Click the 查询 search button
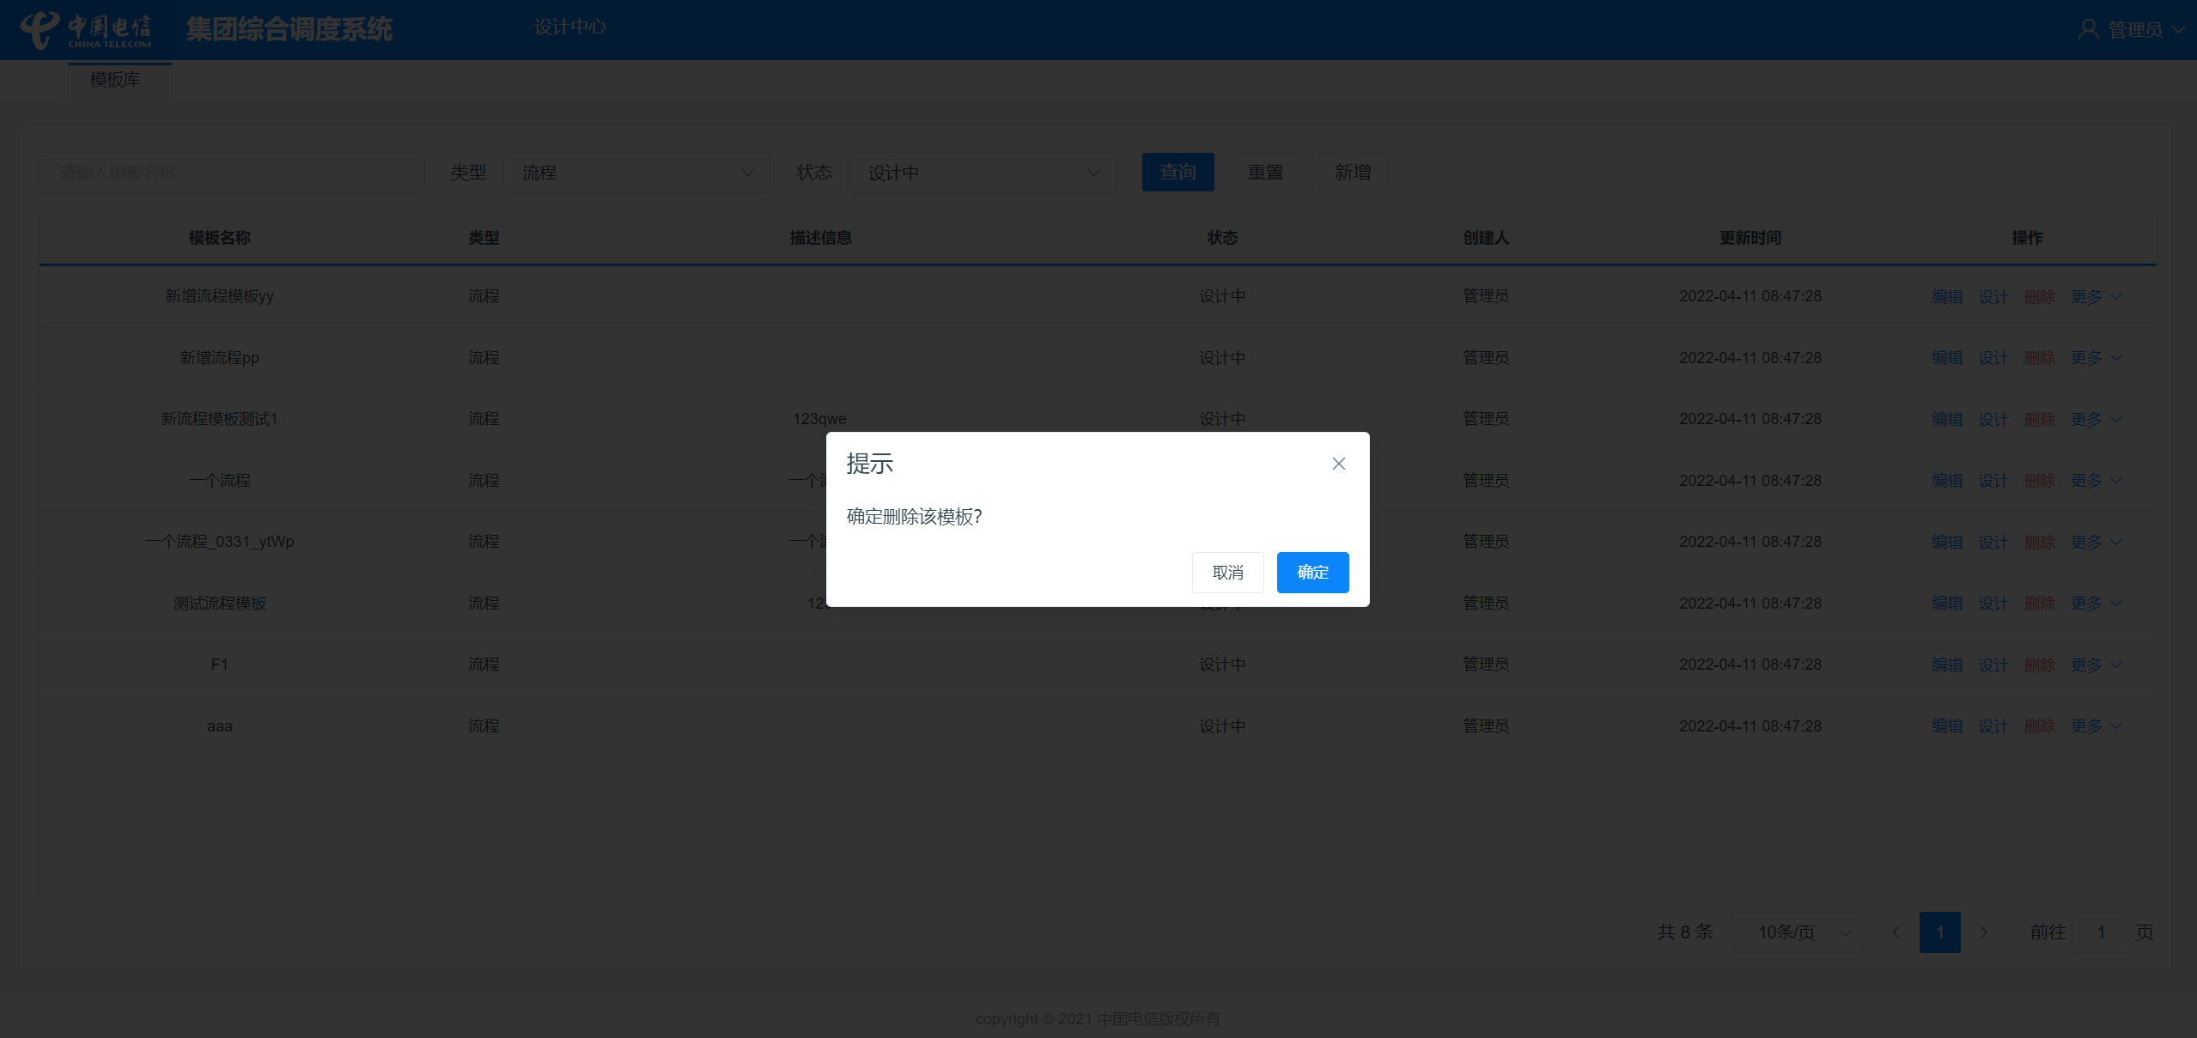Image resolution: width=2197 pixels, height=1038 pixels. tap(1177, 173)
